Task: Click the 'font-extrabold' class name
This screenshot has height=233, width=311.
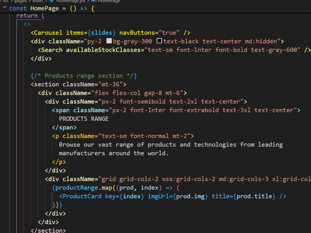Action: 194,110
